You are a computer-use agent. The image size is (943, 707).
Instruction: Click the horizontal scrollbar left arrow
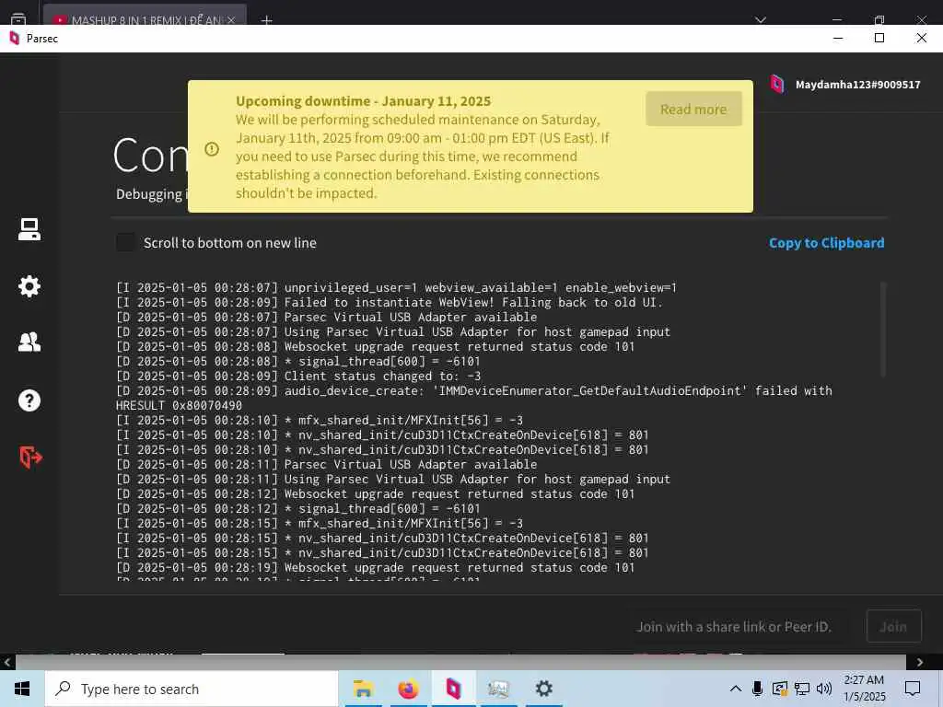7,662
